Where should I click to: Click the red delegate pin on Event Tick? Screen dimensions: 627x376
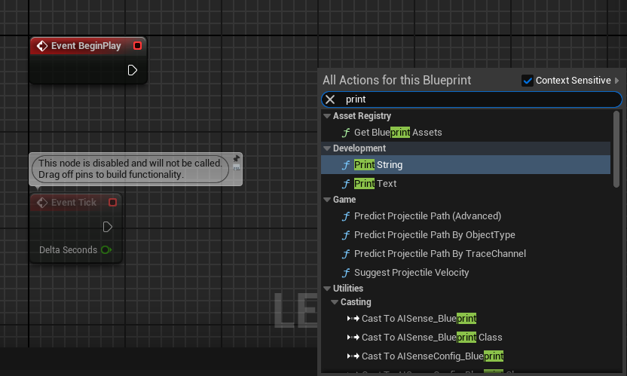coord(113,203)
